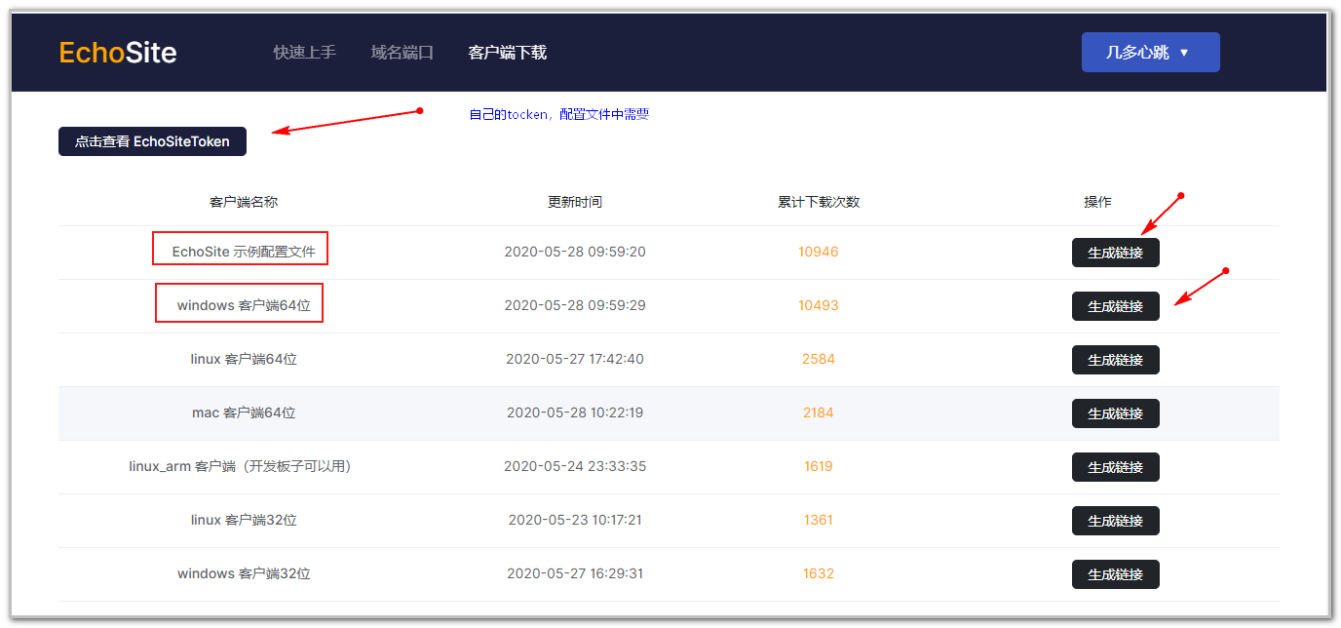The height and width of the screenshot is (628, 1341).
Task: Click the 客户端名称 column header
Action: click(244, 202)
